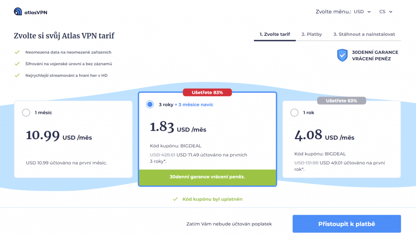Open the CS language dropdown
The height and width of the screenshot is (235, 416).
386,12
